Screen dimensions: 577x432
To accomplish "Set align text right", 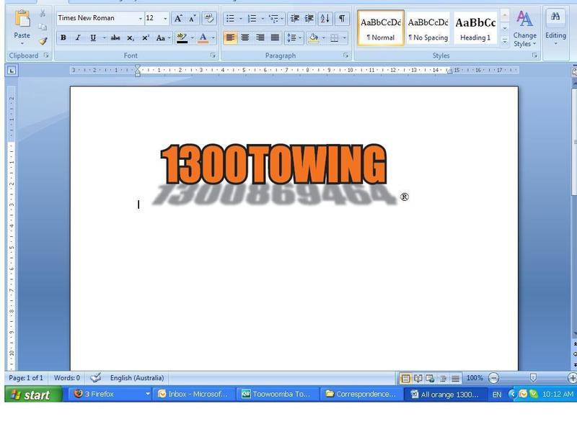I will tap(260, 38).
